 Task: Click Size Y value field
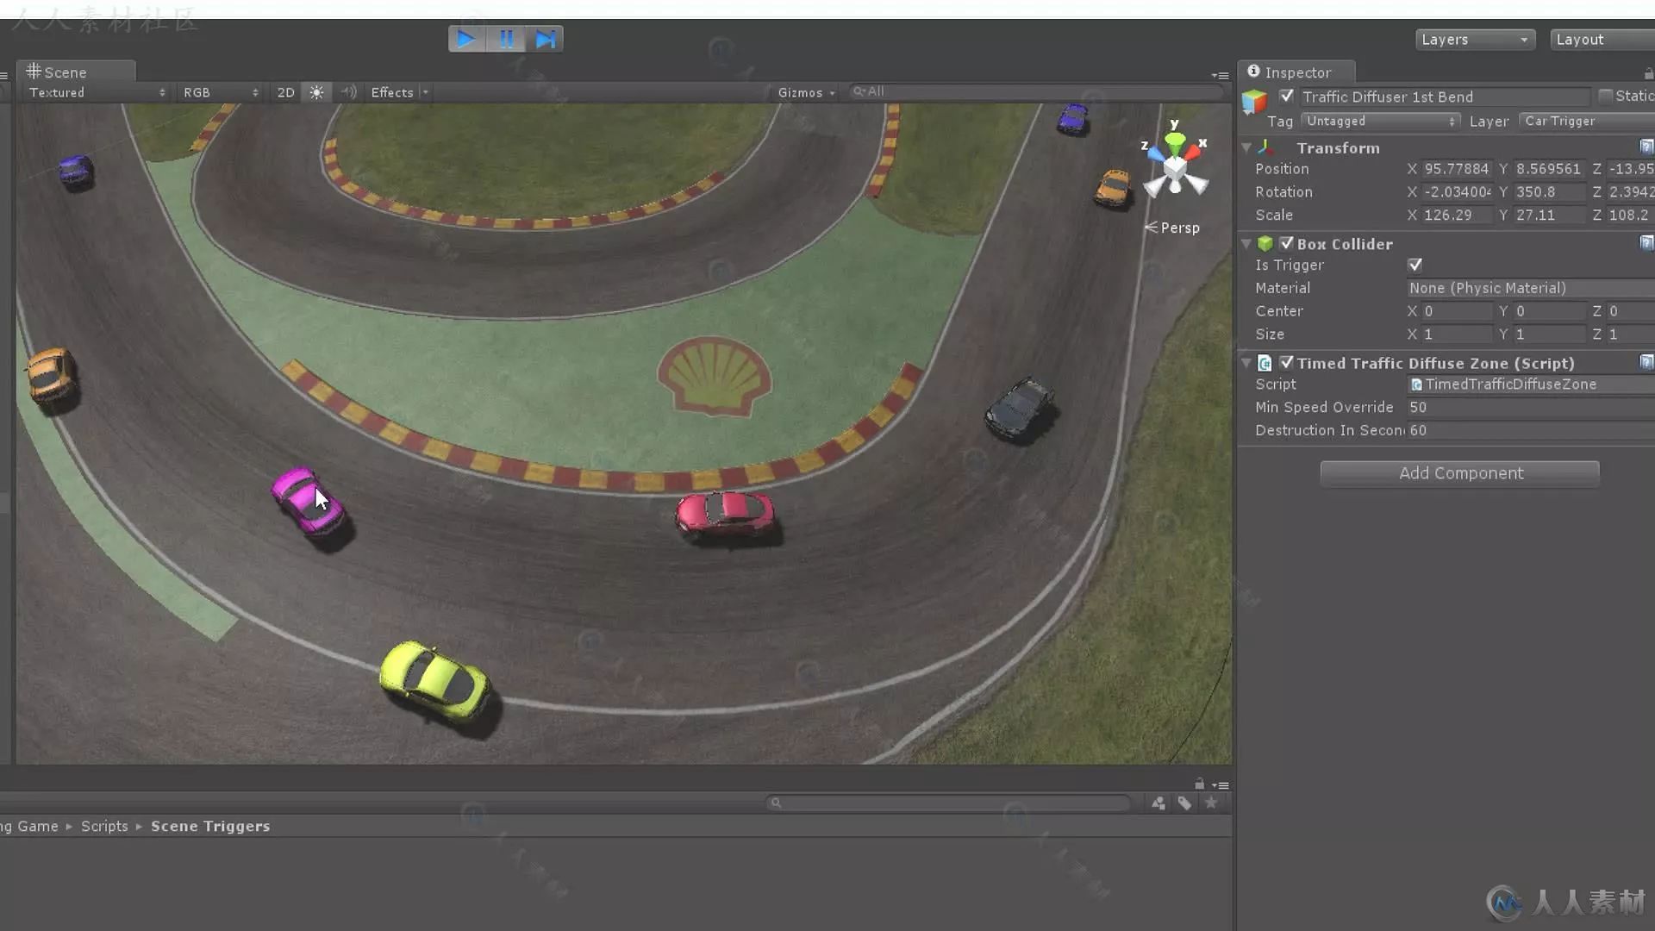click(1549, 334)
